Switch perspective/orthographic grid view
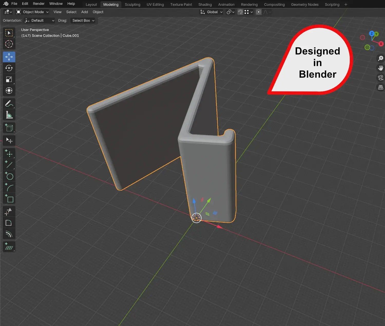Viewport: 385px width, 326px height. point(381,87)
